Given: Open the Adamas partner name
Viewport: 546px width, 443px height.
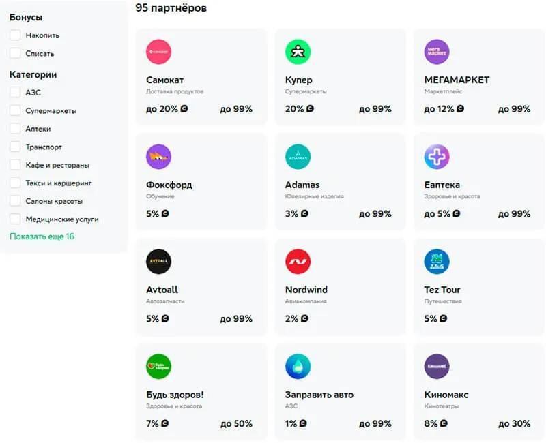Looking at the screenshot, I should pyautogui.click(x=302, y=185).
